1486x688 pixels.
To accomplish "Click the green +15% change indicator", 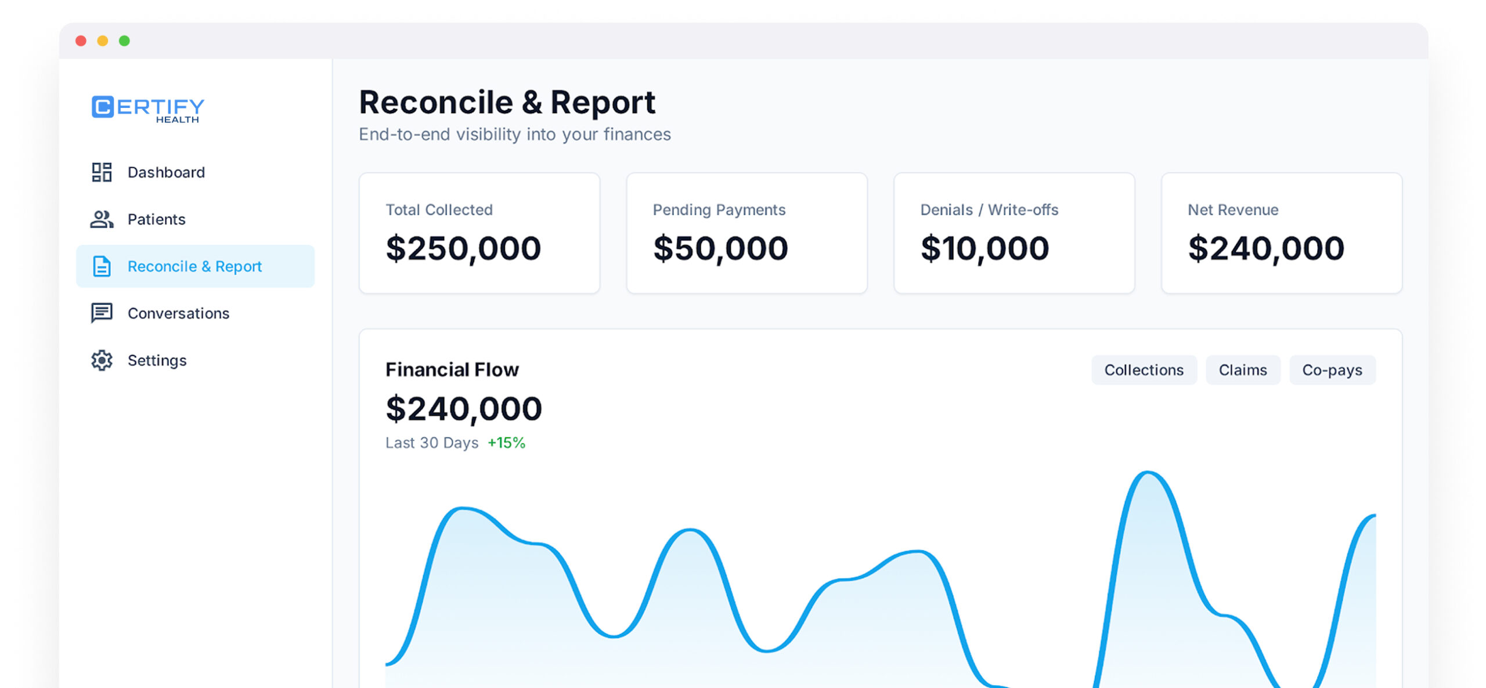I will point(506,443).
